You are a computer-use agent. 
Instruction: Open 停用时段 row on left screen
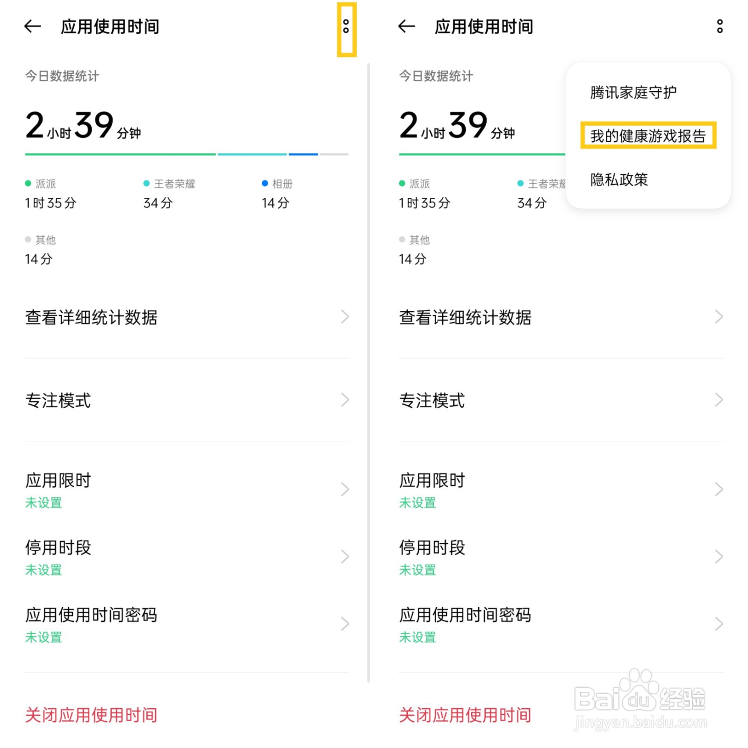pos(187,557)
